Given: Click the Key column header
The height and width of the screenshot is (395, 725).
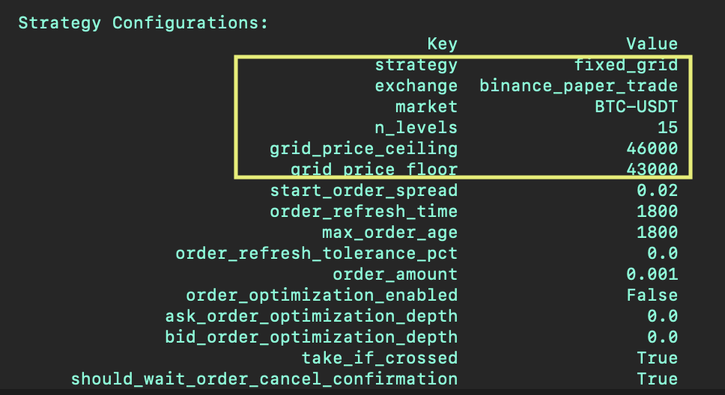Looking at the screenshot, I should (x=442, y=44).
